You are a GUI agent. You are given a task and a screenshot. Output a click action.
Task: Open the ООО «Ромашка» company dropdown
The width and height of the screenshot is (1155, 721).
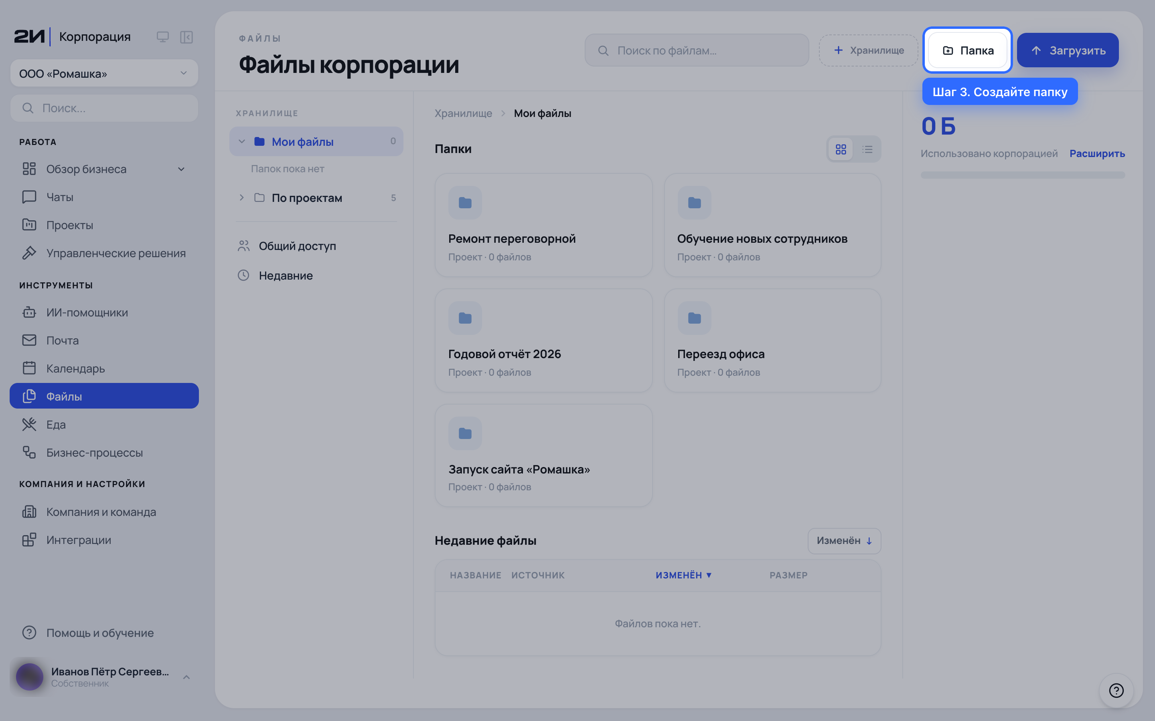click(x=104, y=73)
